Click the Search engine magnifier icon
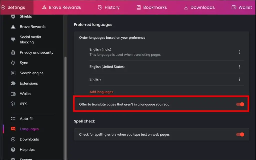 click(13, 73)
